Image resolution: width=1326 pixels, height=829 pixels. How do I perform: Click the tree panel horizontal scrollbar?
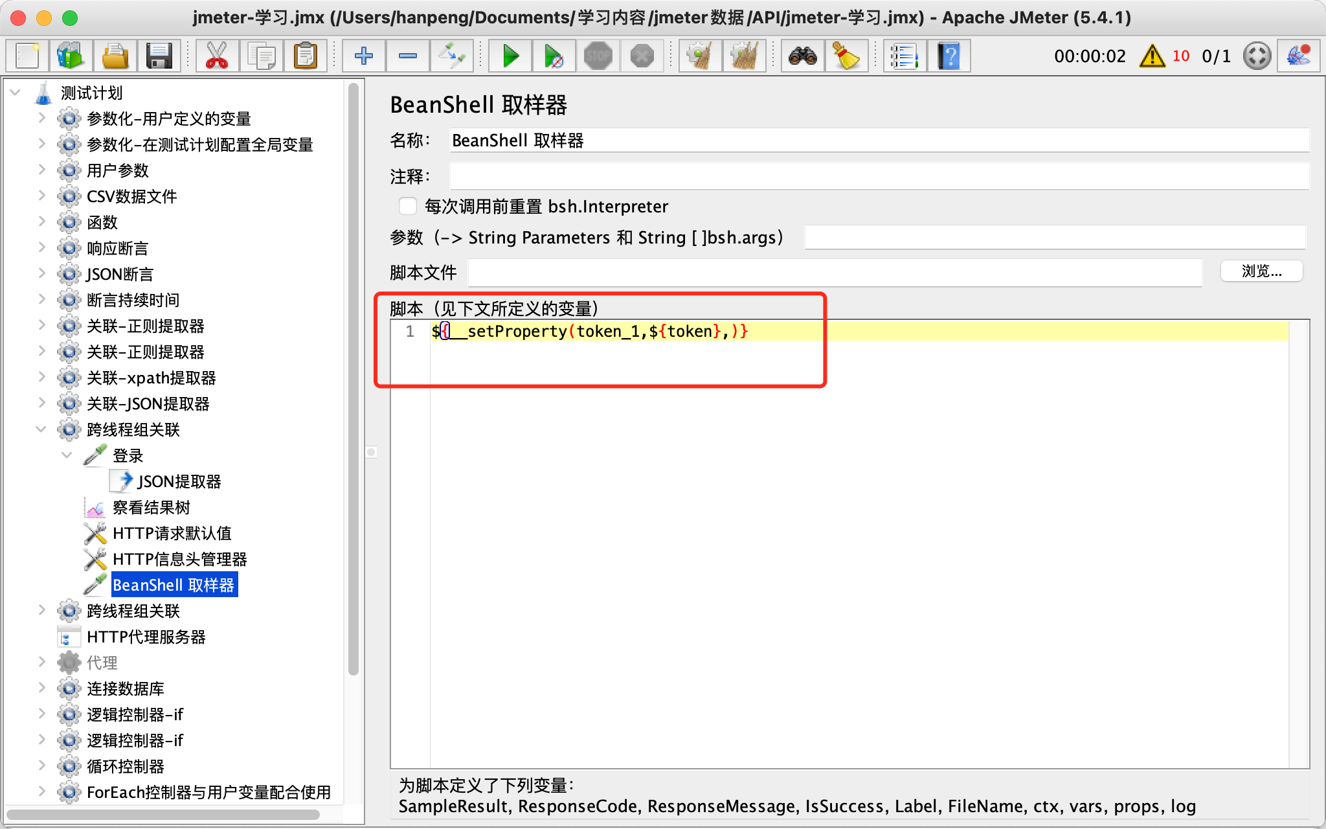(163, 814)
